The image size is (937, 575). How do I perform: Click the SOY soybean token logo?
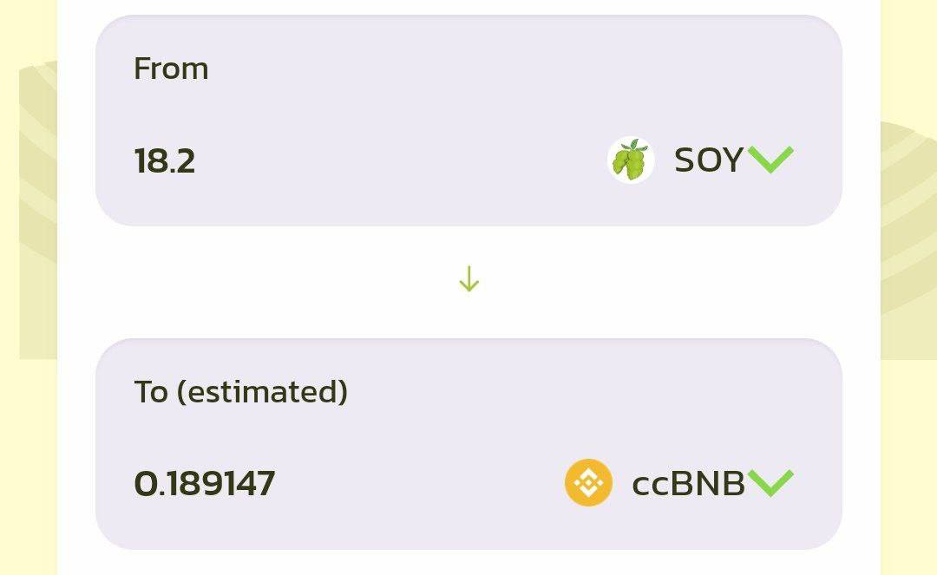(x=631, y=160)
